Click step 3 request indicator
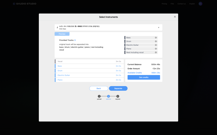Viewport: 217px width, 135px height. (x=118, y=96)
